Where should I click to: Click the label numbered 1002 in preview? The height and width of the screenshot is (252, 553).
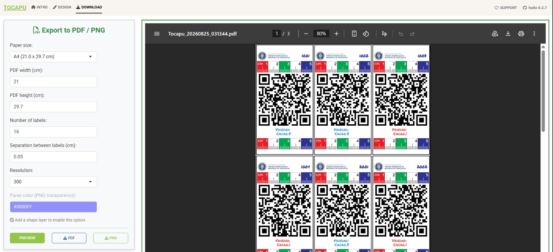(343, 100)
